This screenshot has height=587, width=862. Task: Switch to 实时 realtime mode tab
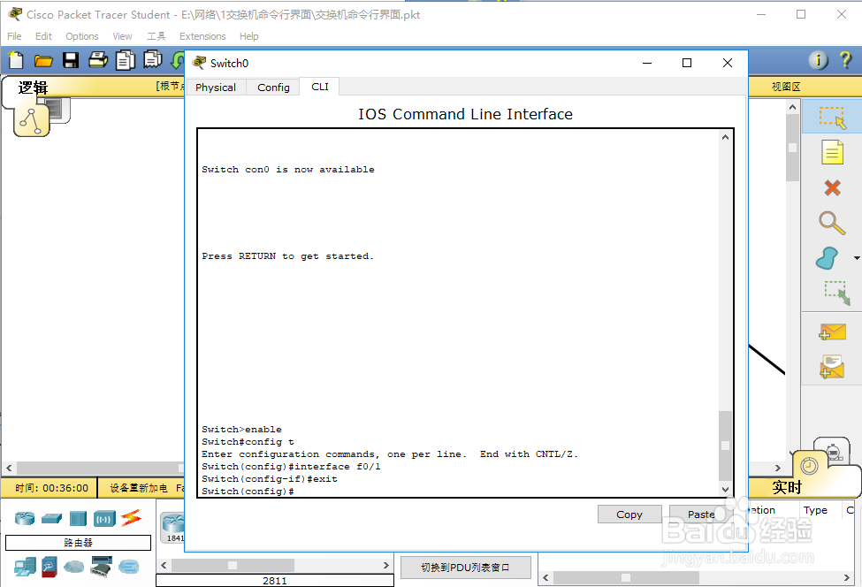coord(787,487)
